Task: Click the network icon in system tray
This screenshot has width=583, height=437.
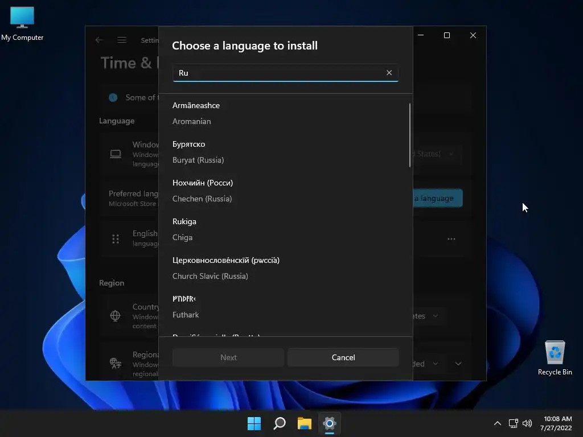Action: pos(514,423)
